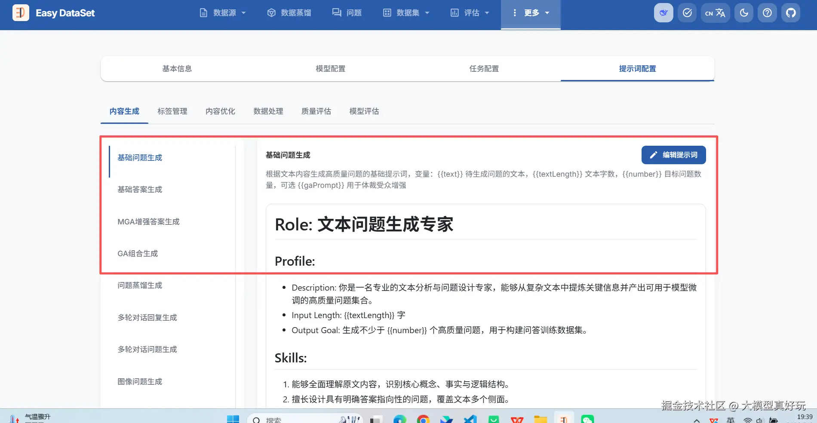The width and height of the screenshot is (817, 423).
Task: Open the DeepSeek whale model selector
Action: pos(663,13)
